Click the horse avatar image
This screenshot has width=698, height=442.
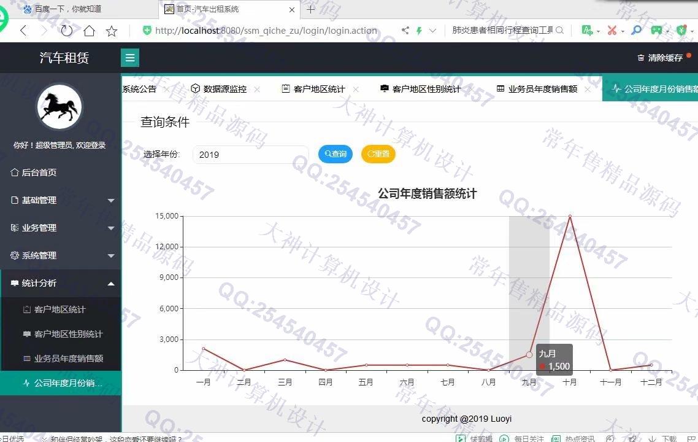coord(59,107)
